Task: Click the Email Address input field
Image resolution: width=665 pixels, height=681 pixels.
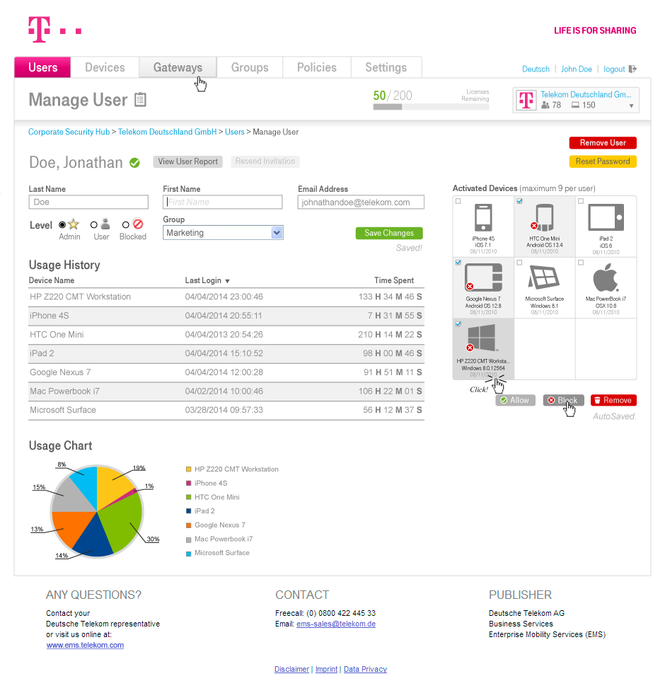Action: [x=361, y=202]
